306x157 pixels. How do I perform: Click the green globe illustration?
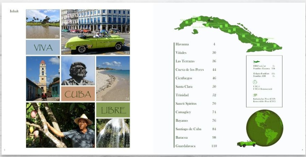(265, 128)
